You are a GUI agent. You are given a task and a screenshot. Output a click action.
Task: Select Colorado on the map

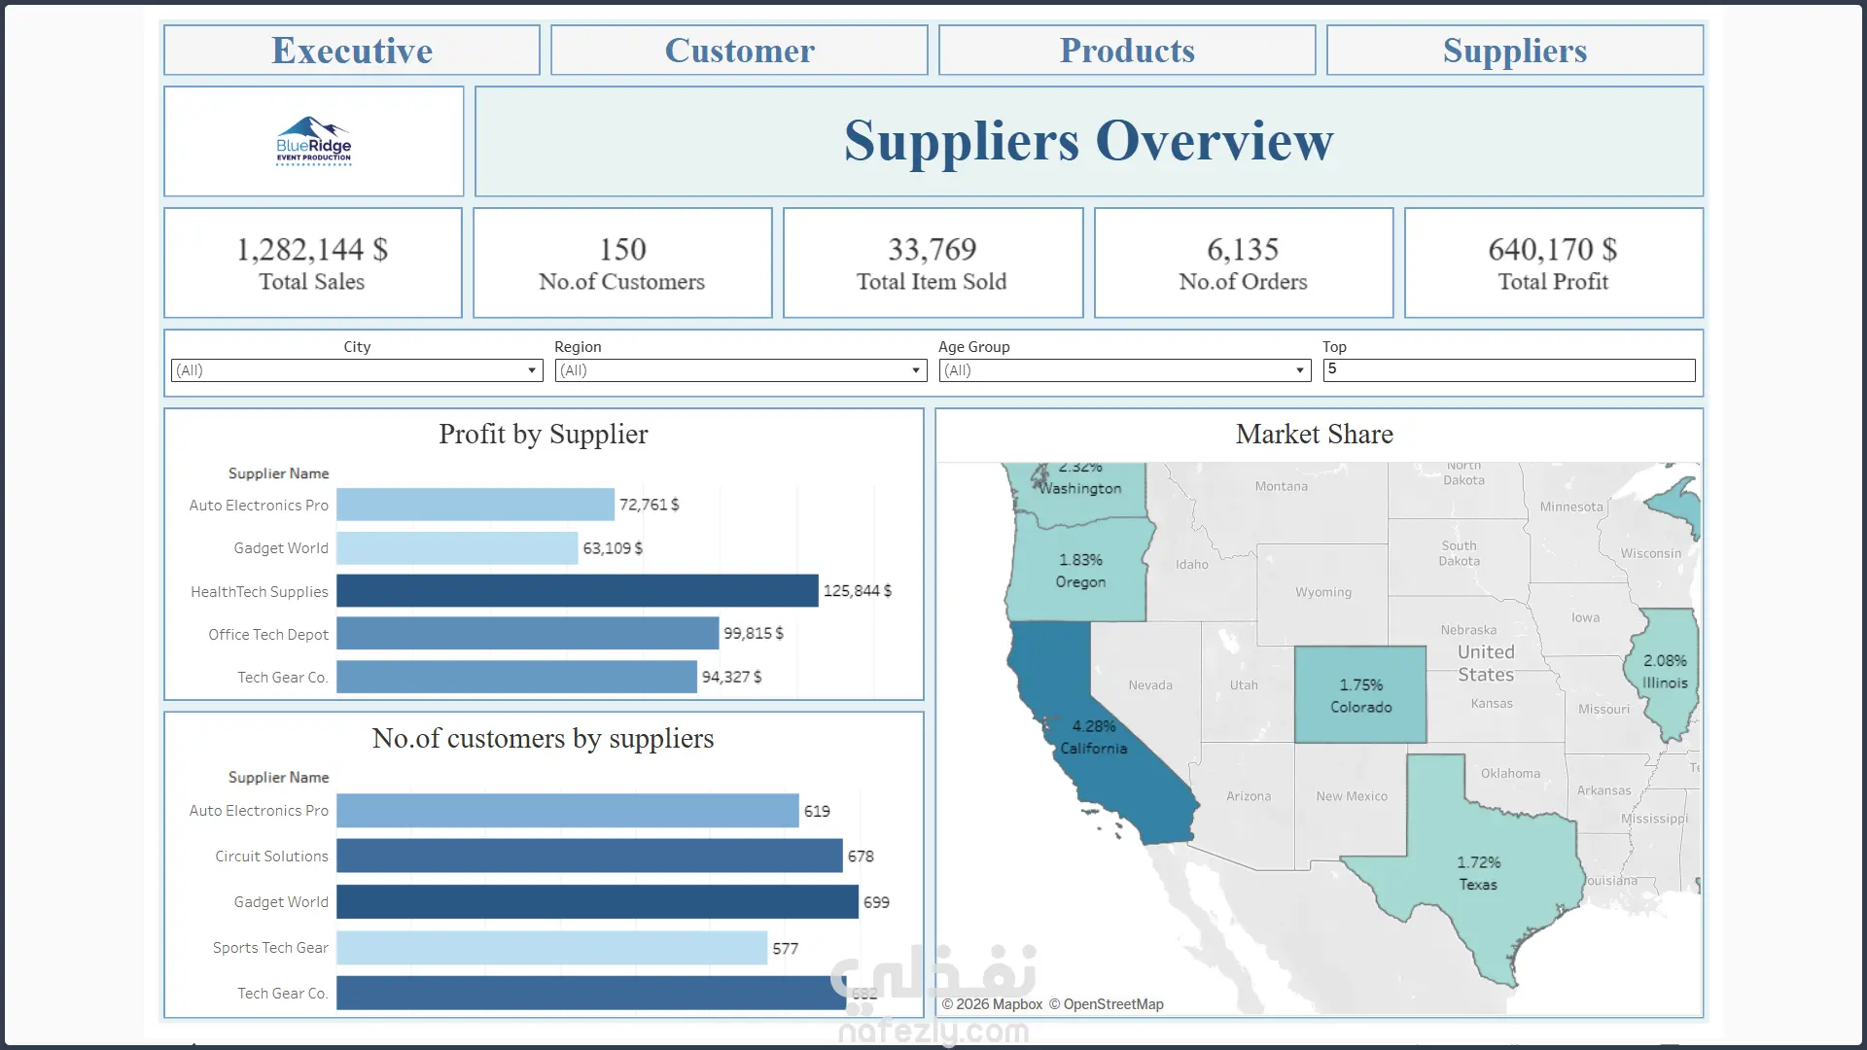1359,696
